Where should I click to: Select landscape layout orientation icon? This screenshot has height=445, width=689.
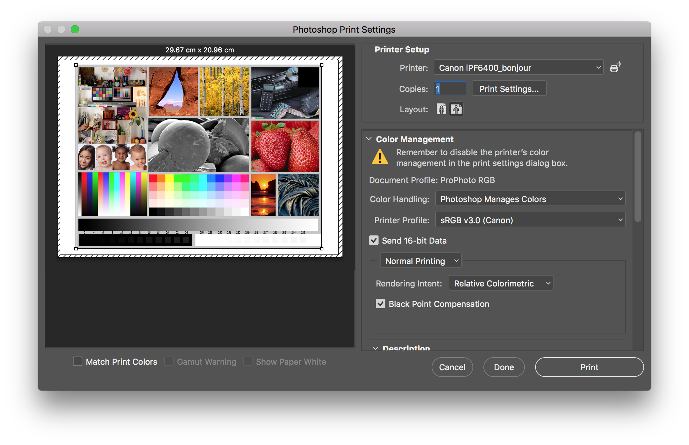(x=456, y=109)
